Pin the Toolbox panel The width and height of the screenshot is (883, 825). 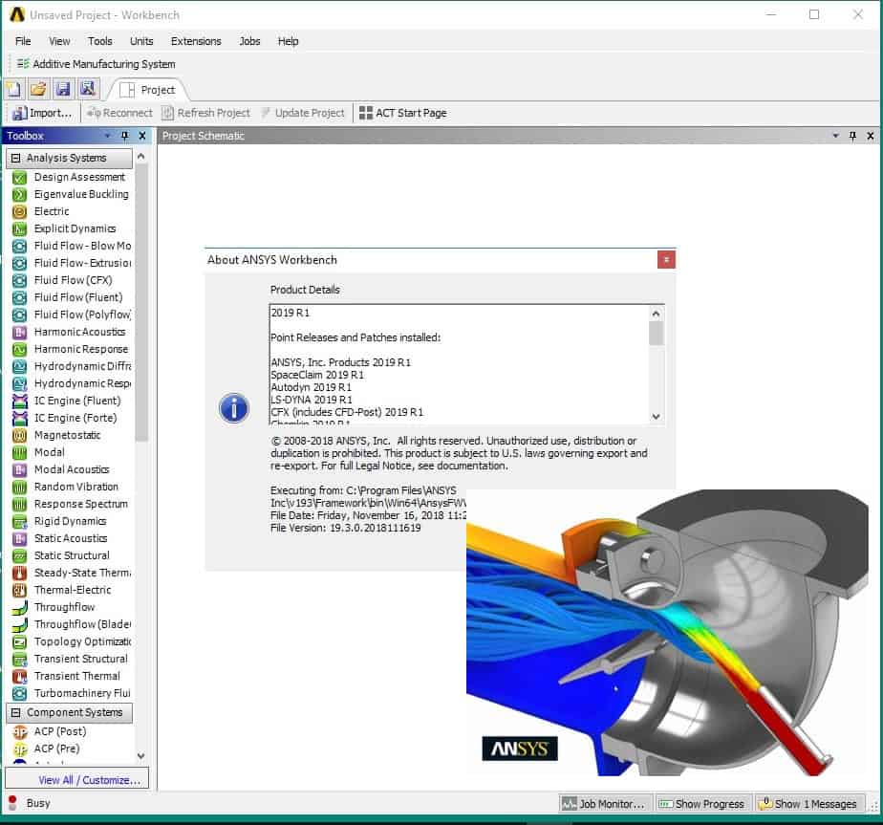(125, 136)
